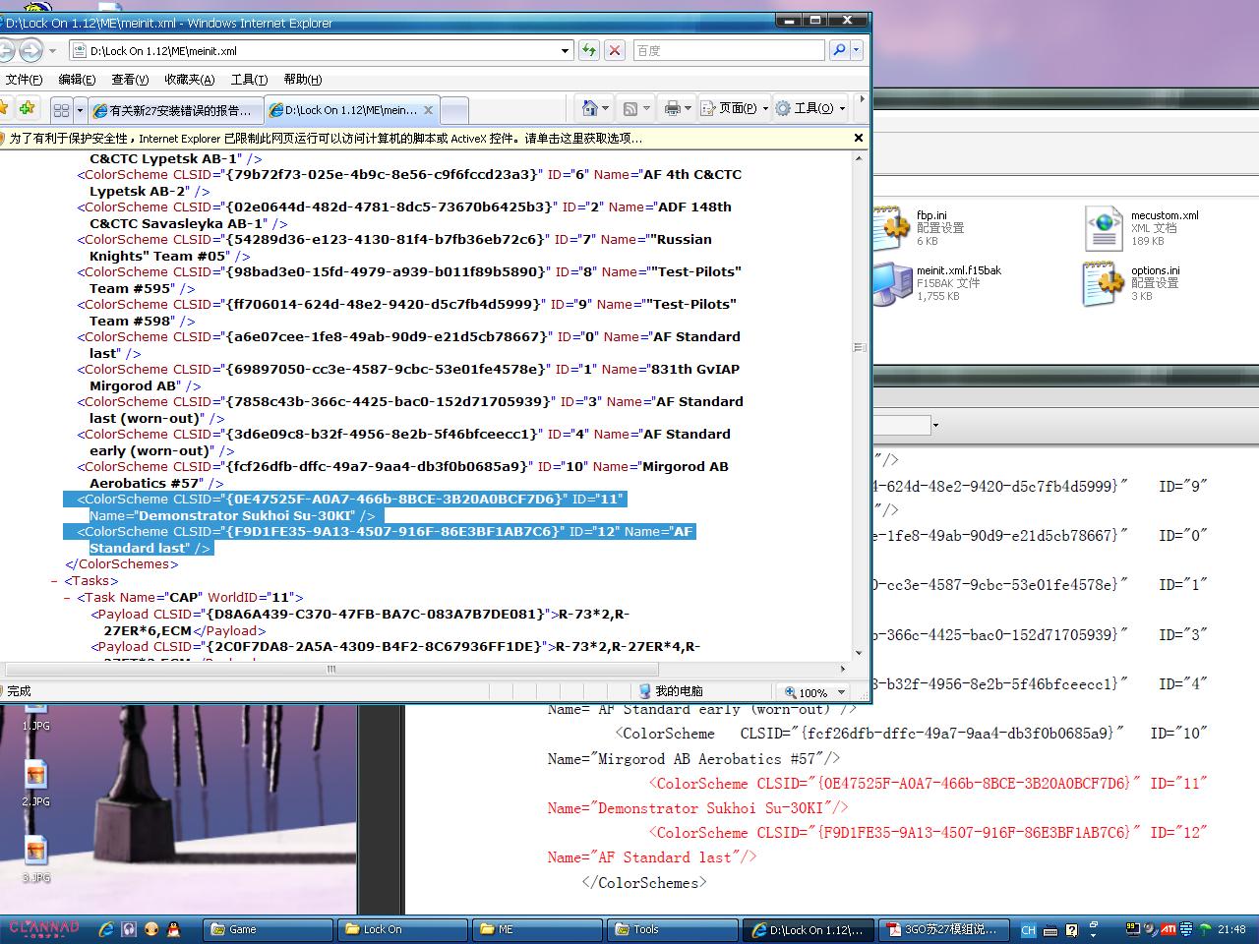Open the 编辑(E) menu

pos(77,80)
